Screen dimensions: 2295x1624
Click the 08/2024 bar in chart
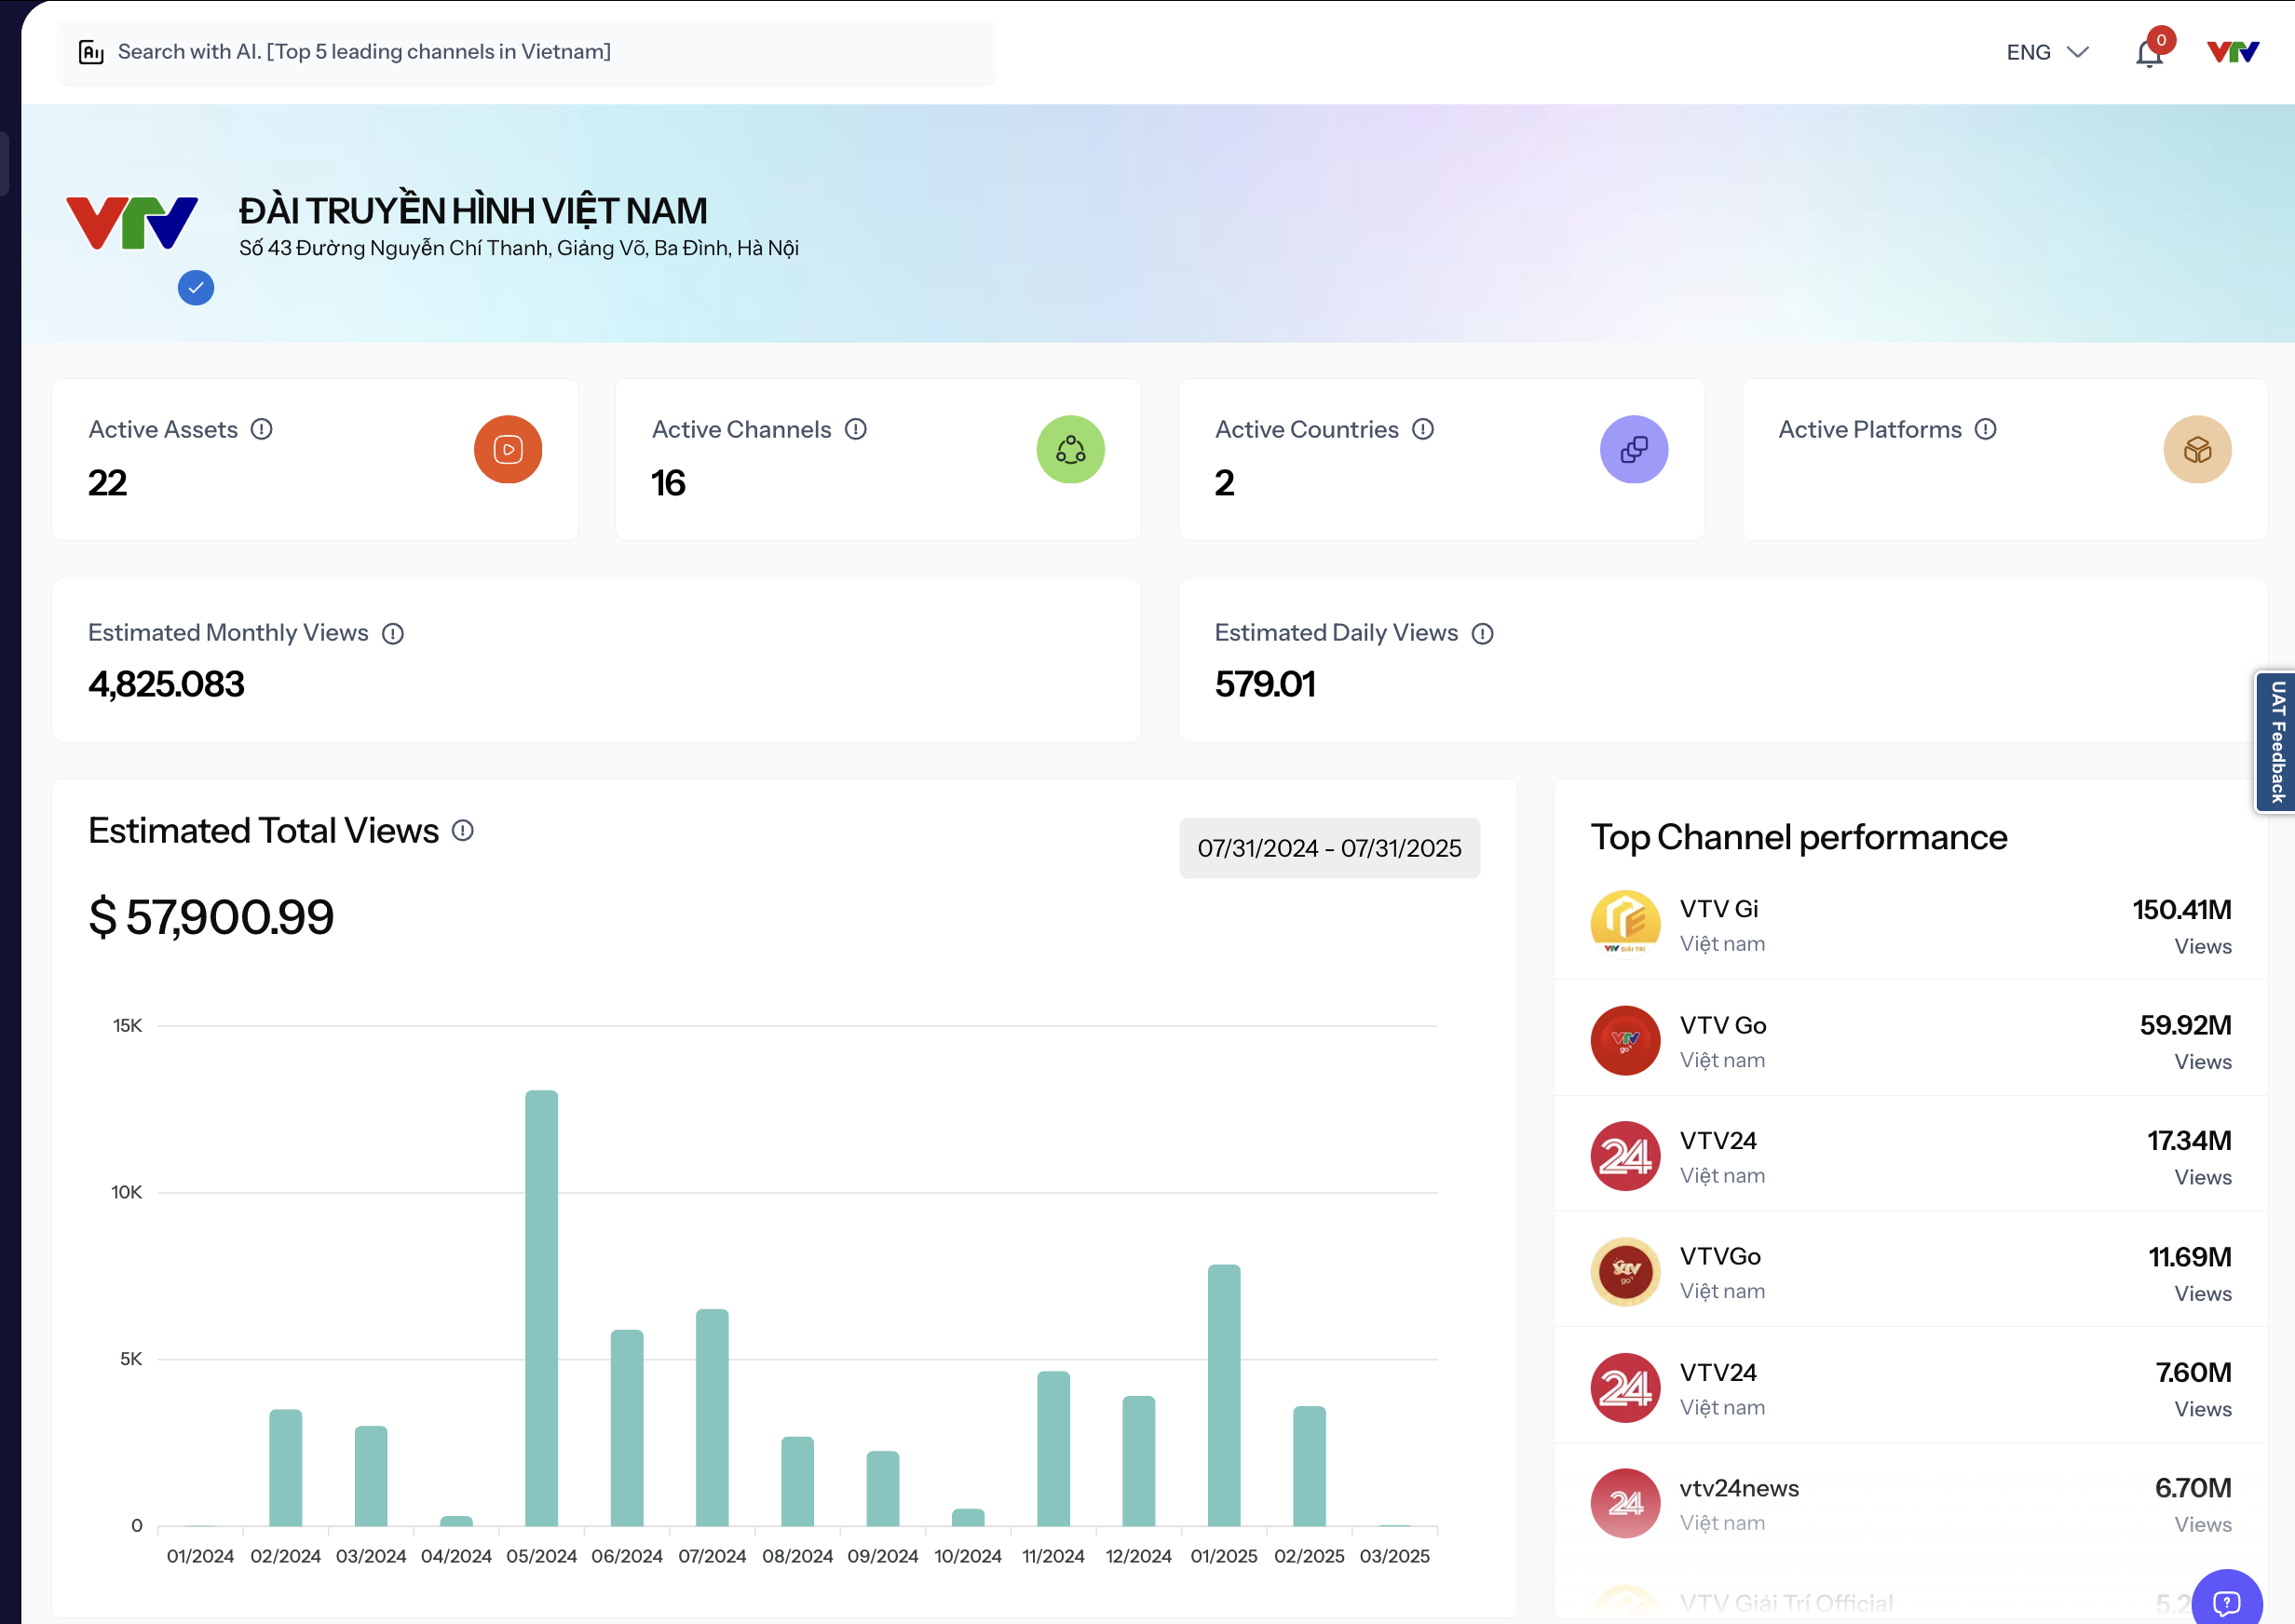[797, 1481]
